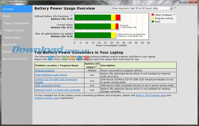Image resolution: width=199 pixels, height=126 pixels.
Task: Click red Other Problems legend swatch
Action: pos(153,15)
